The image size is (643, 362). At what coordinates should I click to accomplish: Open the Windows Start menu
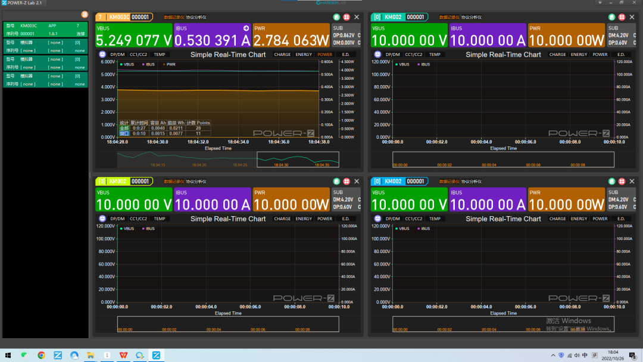tap(8, 355)
